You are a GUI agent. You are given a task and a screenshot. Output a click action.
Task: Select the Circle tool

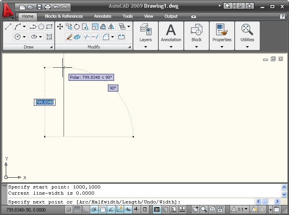point(17,37)
